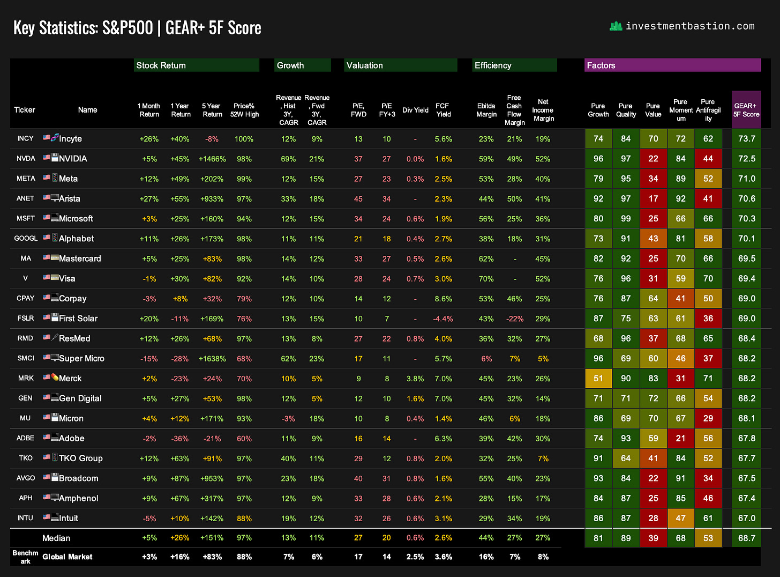
Task: Click the page title Key Statistics: S&P500
Action: (83, 27)
